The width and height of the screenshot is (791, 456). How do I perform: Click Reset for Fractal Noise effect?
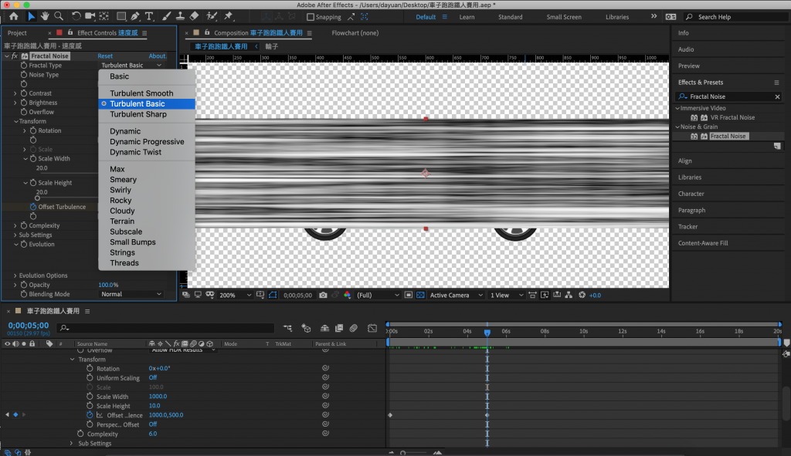[105, 56]
